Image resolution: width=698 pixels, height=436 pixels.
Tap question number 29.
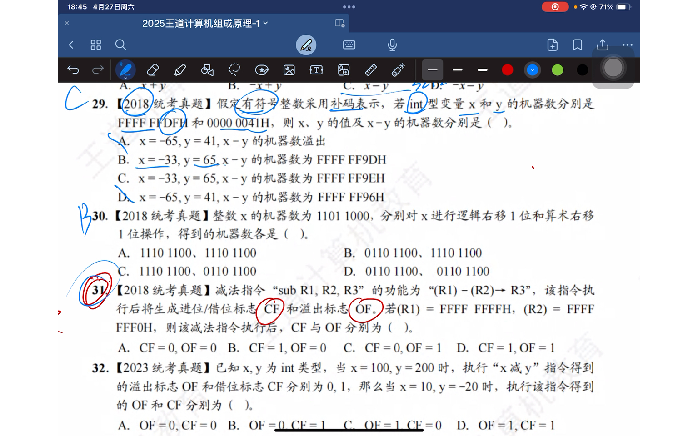[100, 104]
